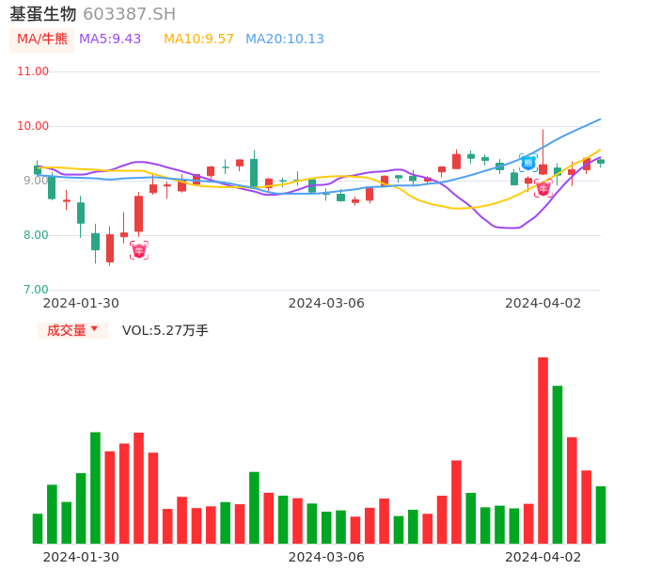The height and width of the screenshot is (570, 645).
Task: Click the 11.00 price axis label
Action: tap(33, 71)
